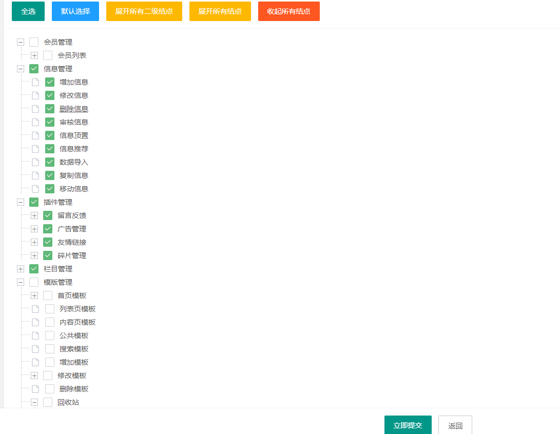The image size is (560, 434).
Task: Click the file icon beside 数据导入
Action: (35, 162)
